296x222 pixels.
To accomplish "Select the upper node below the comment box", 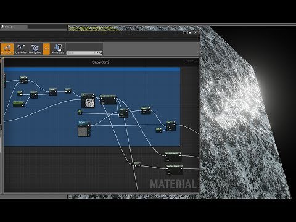I will [x=173, y=157].
